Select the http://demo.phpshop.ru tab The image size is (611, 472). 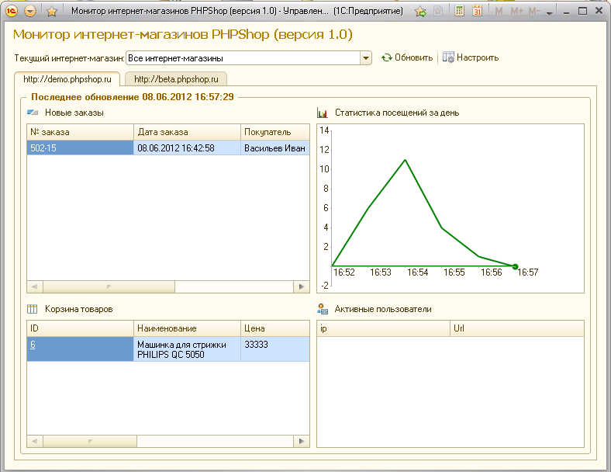[67, 78]
